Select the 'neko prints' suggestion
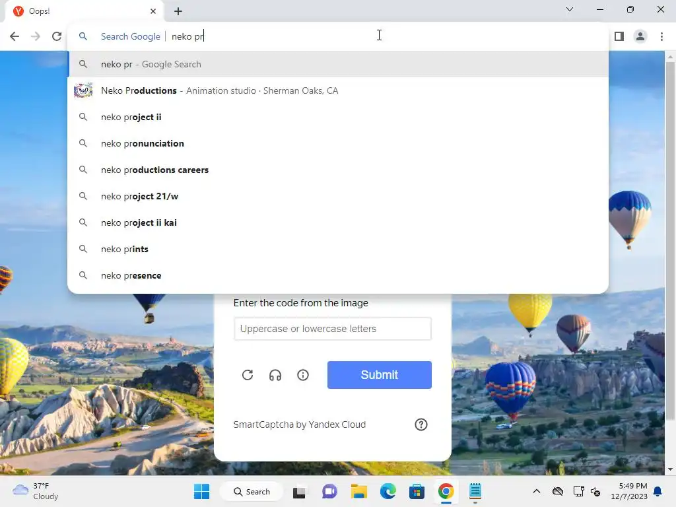This screenshot has height=507, width=676. (x=338, y=249)
